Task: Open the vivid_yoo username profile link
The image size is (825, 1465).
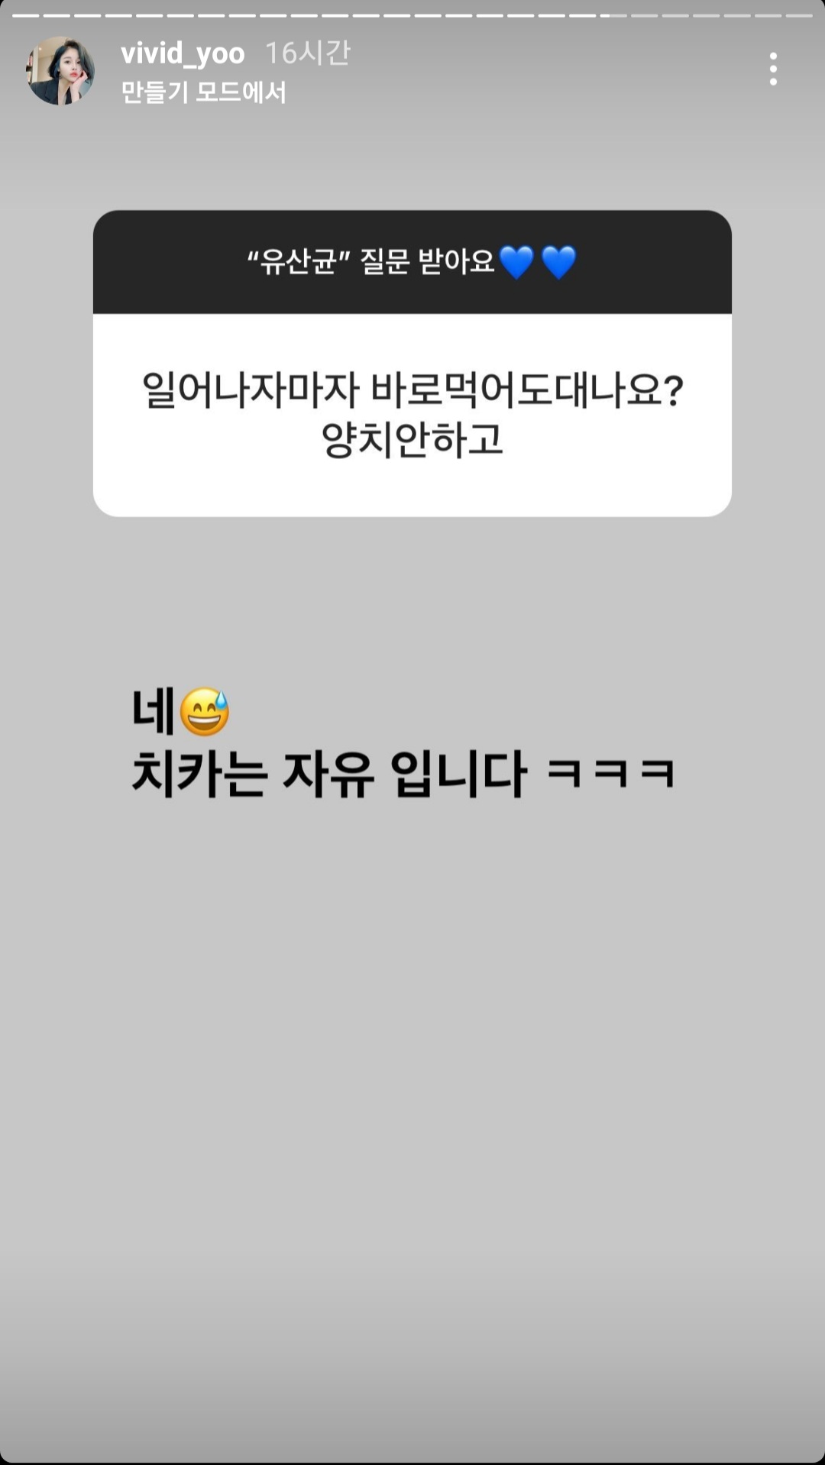Action: tap(183, 53)
